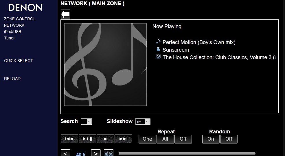Open QUICK SELECT in the sidebar
This screenshot has height=156, width=285.
19,61
